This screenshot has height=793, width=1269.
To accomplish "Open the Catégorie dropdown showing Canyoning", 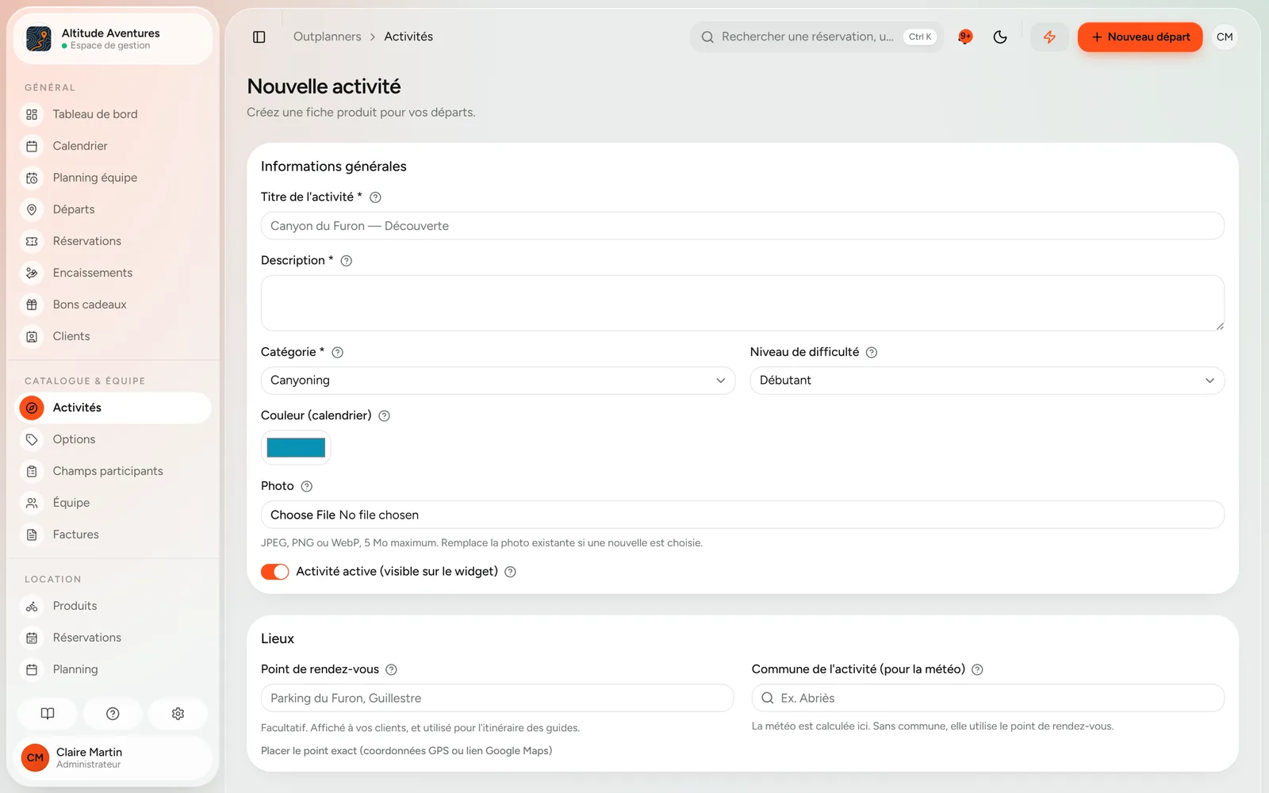I will click(x=498, y=381).
